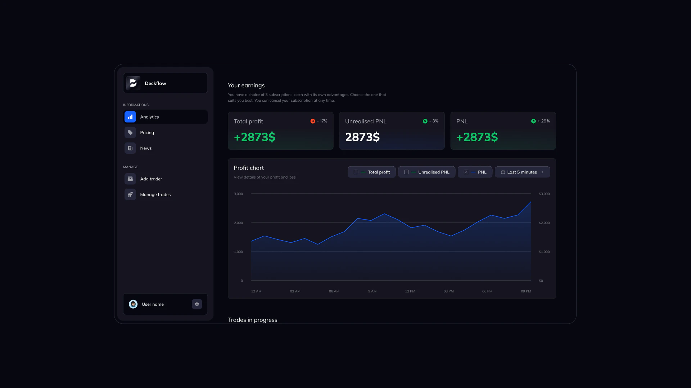Screen dimensions: 691x388
Task: Select the Analytics bar-chart icon
Action: tap(130, 117)
